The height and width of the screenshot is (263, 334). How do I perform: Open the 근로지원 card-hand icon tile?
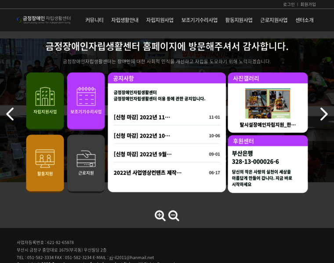pyautogui.click(x=86, y=163)
